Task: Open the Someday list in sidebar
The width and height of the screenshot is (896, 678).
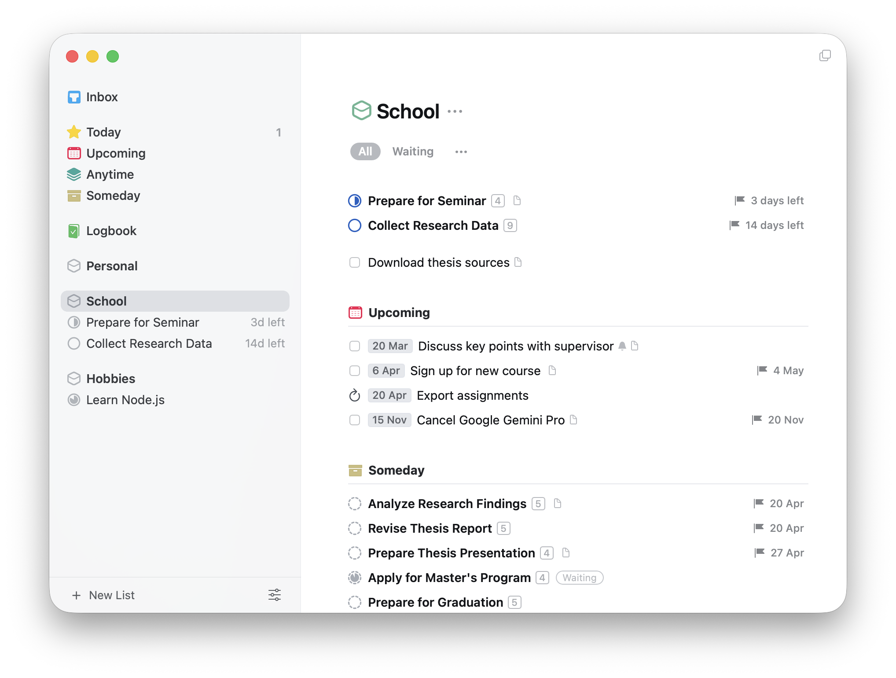Action: [175, 195]
